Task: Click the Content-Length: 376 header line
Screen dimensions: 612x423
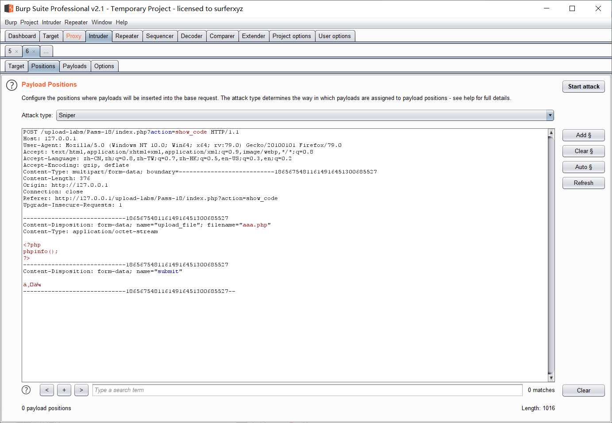Action: click(x=57, y=178)
